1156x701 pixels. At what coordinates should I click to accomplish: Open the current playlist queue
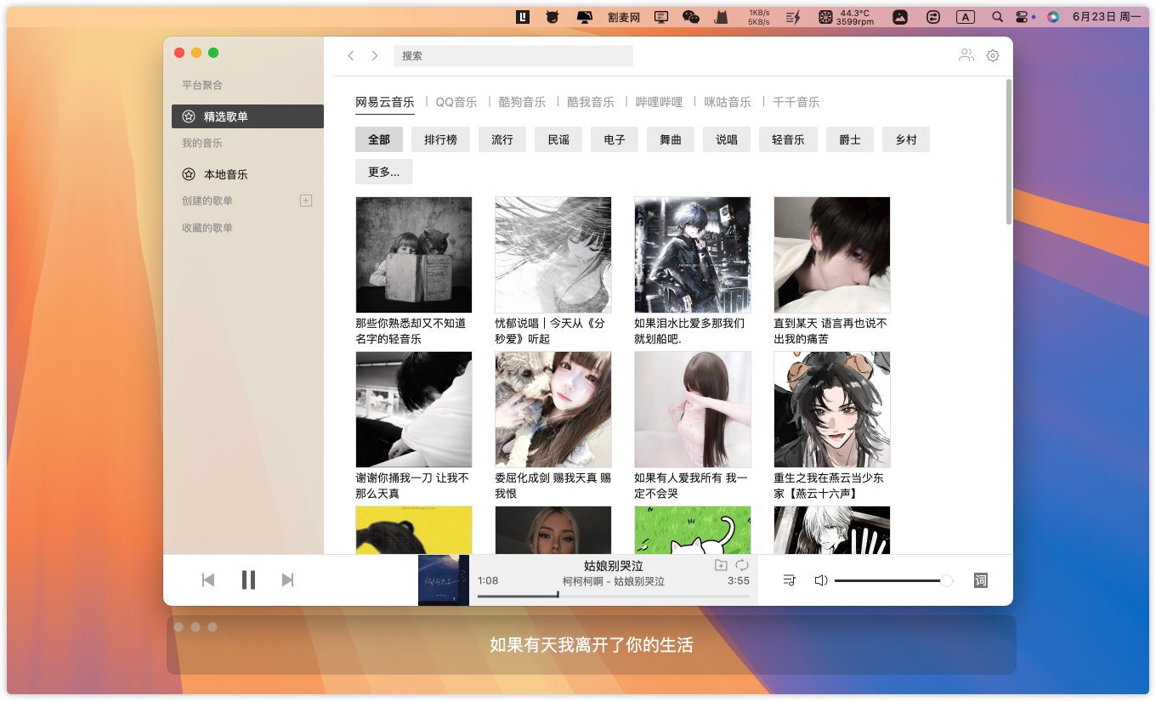tap(789, 580)
